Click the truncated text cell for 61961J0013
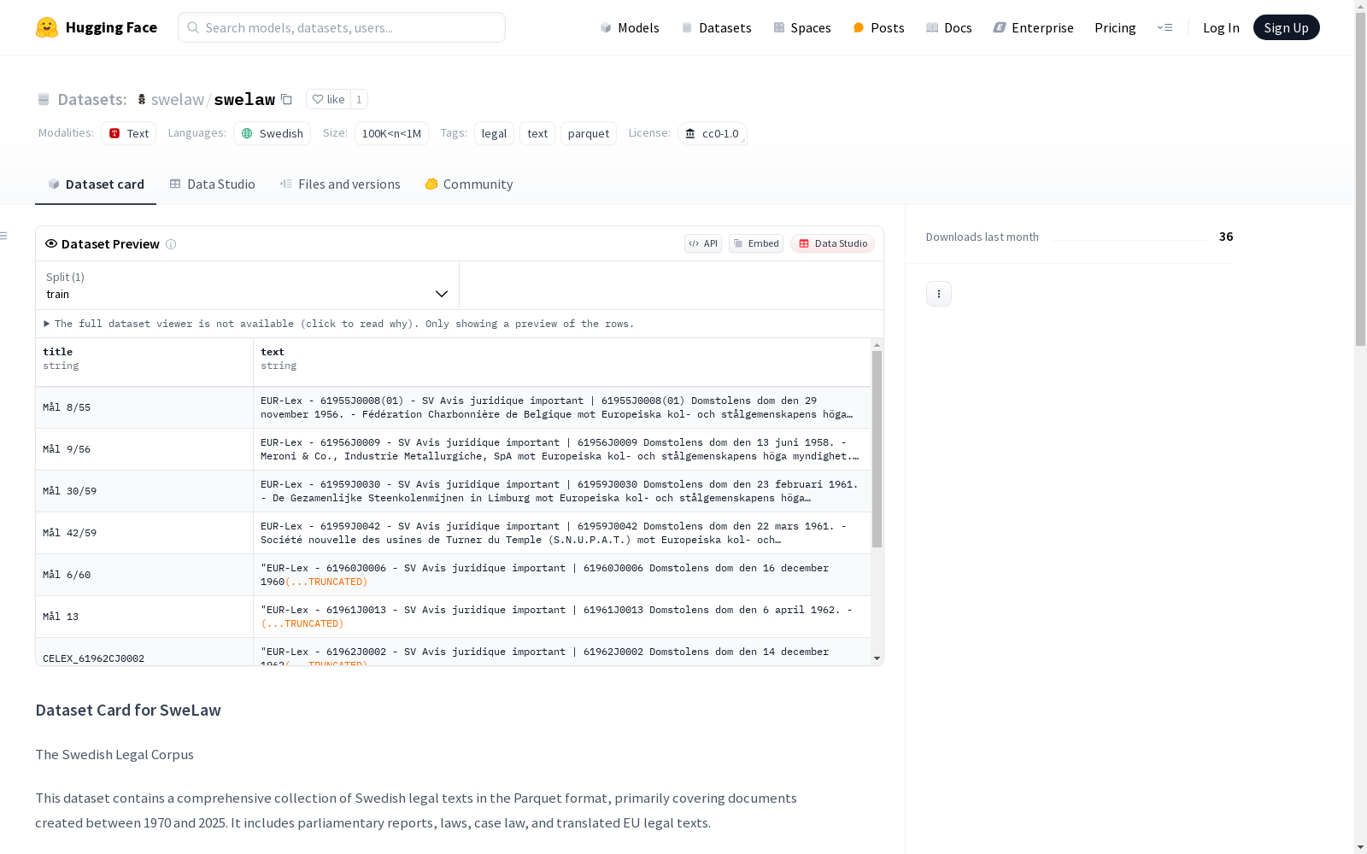 click(562, 617)
